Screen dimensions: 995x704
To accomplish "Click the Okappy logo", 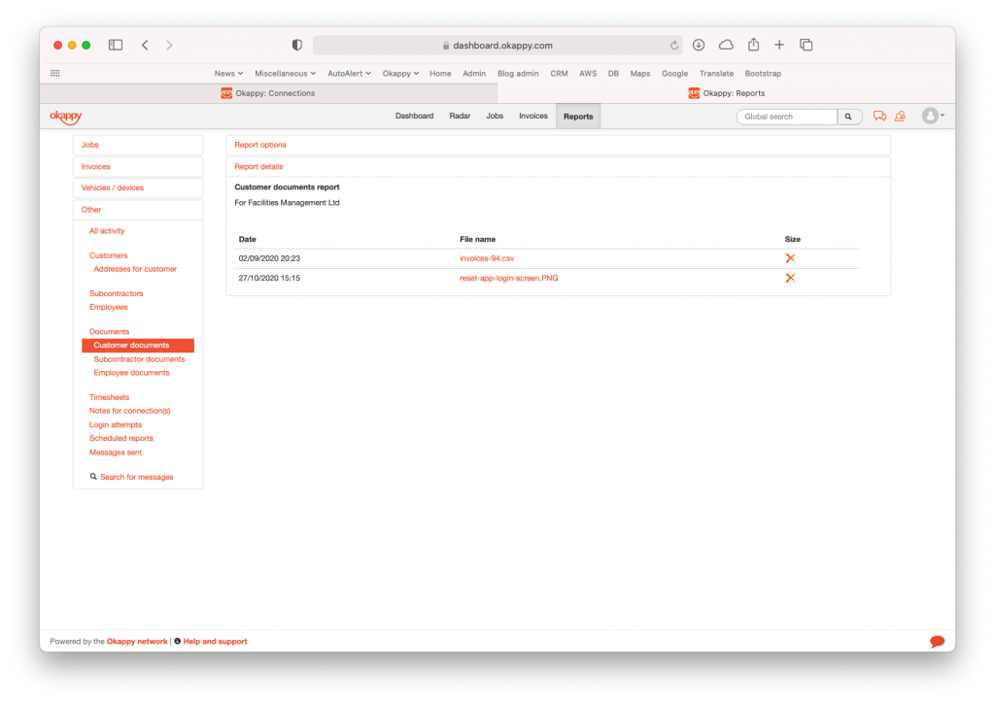I will [66, 116].
